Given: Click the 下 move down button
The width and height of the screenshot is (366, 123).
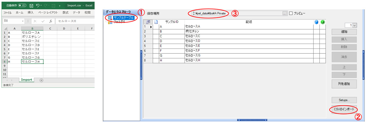Looking at the screenshot, I should tap(344, 75).
